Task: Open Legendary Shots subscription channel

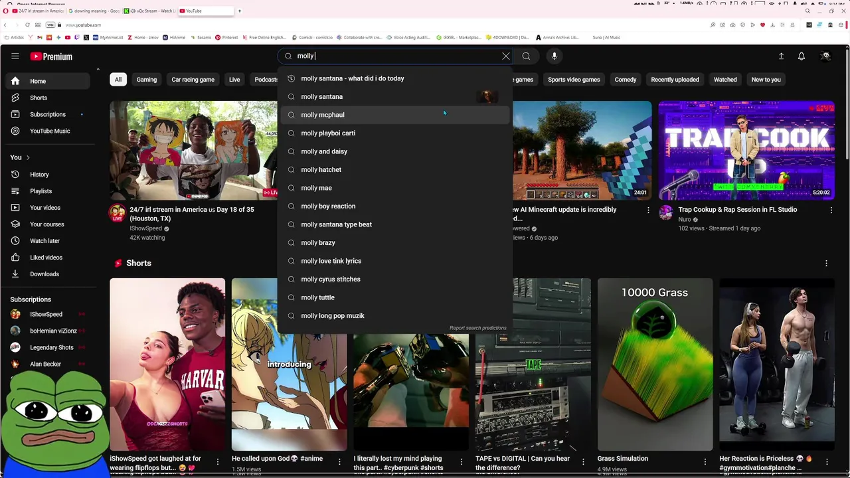Action: pyautogui.click(x=46, y=347)
